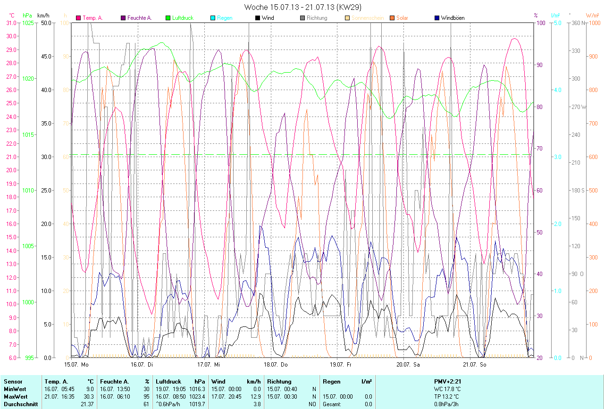Click the average humidity value '61'
The image size is (604, 409).
[x=147, y=404]
